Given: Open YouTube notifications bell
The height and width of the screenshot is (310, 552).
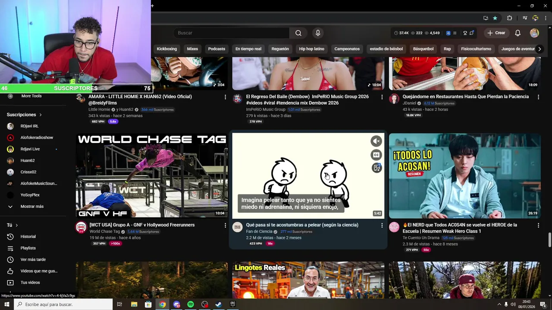Looking at the screenshot, I should pyautogui.click(x=518, y=33).
